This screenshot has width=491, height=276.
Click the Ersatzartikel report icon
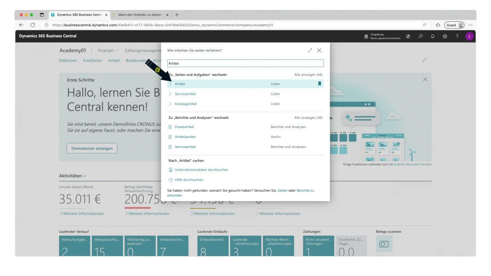pyautogui.click(x=170, y=127)
